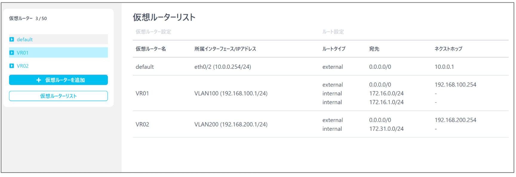Select VR01 in the sidebar list

pyautogui.click(x=58, y=53)
